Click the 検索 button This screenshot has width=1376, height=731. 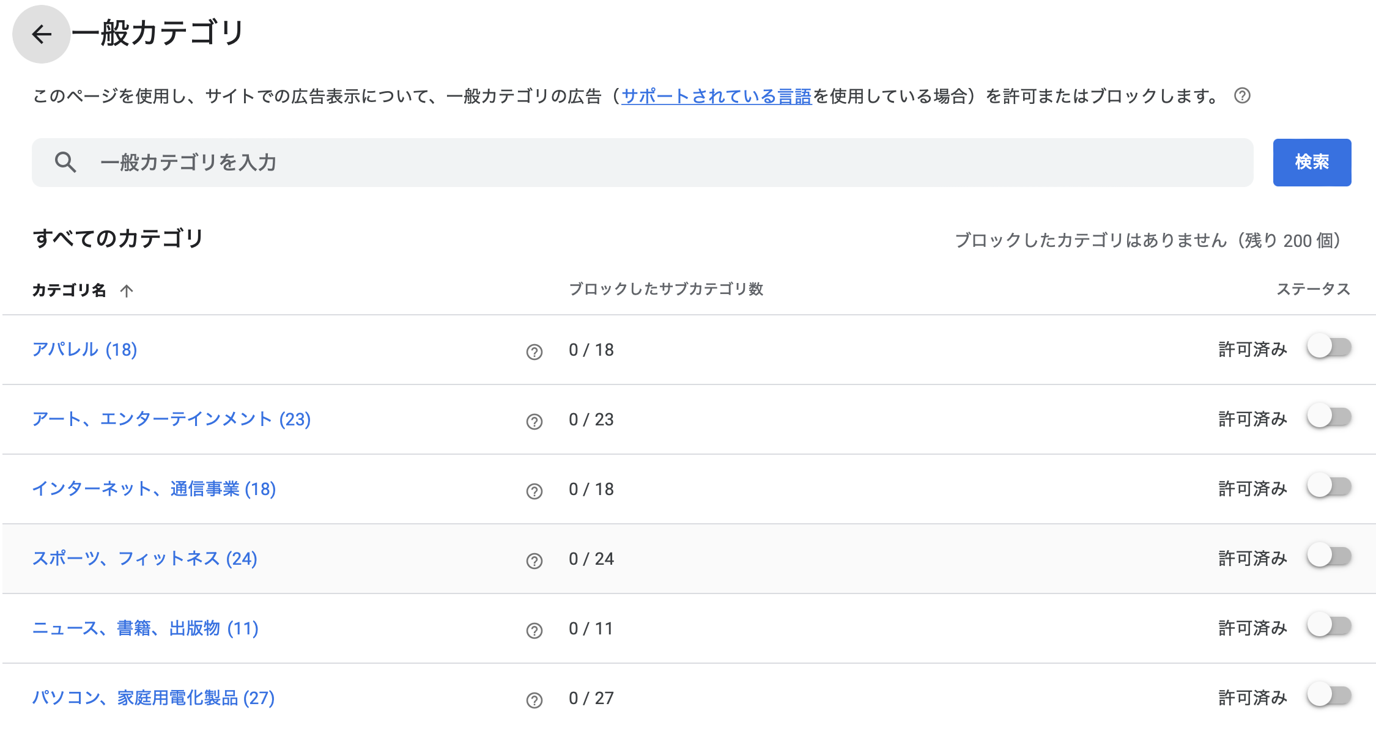click(1312, 163)
